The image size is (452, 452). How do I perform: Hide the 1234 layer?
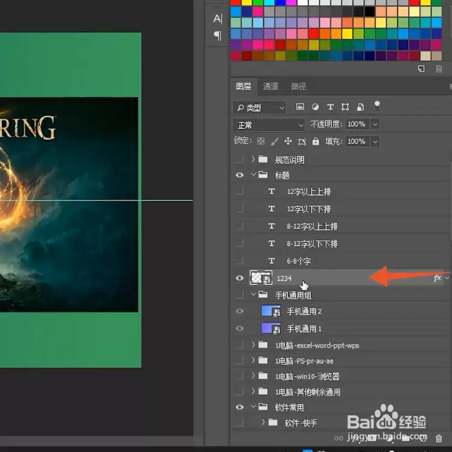coord(239,278)
